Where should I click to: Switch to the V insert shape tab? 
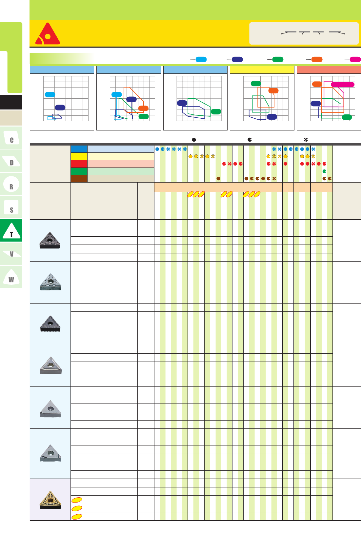pos(11,254)
